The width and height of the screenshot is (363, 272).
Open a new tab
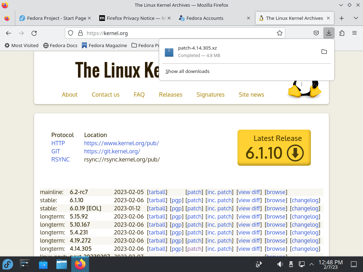tap(342, 18)
